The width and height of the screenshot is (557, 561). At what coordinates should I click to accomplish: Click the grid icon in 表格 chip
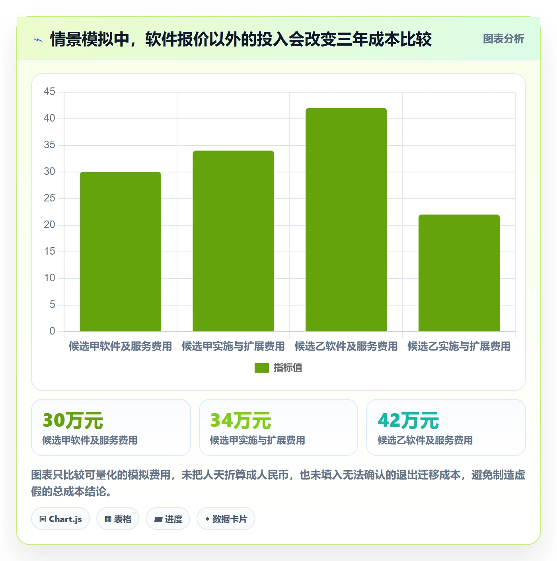108,519
